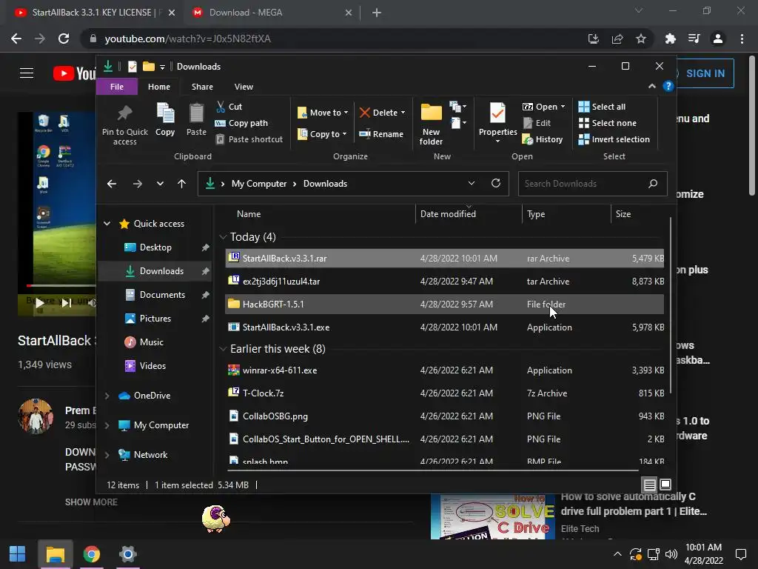
Task: Play the YouTube video
Action: 40,303
